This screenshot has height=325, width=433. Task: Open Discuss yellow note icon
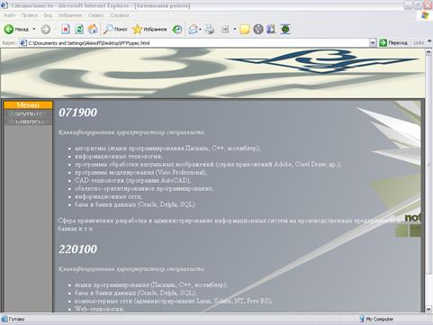click(x=245, y=29)
